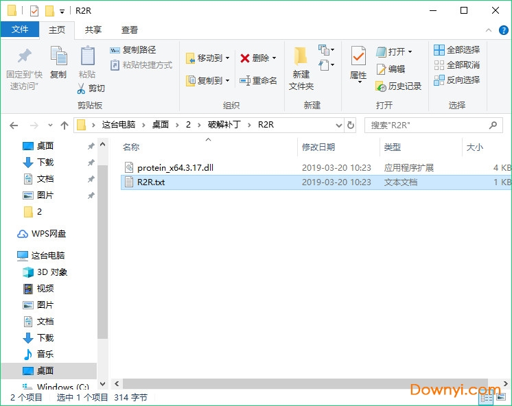Create a New folder

[301, 69]
